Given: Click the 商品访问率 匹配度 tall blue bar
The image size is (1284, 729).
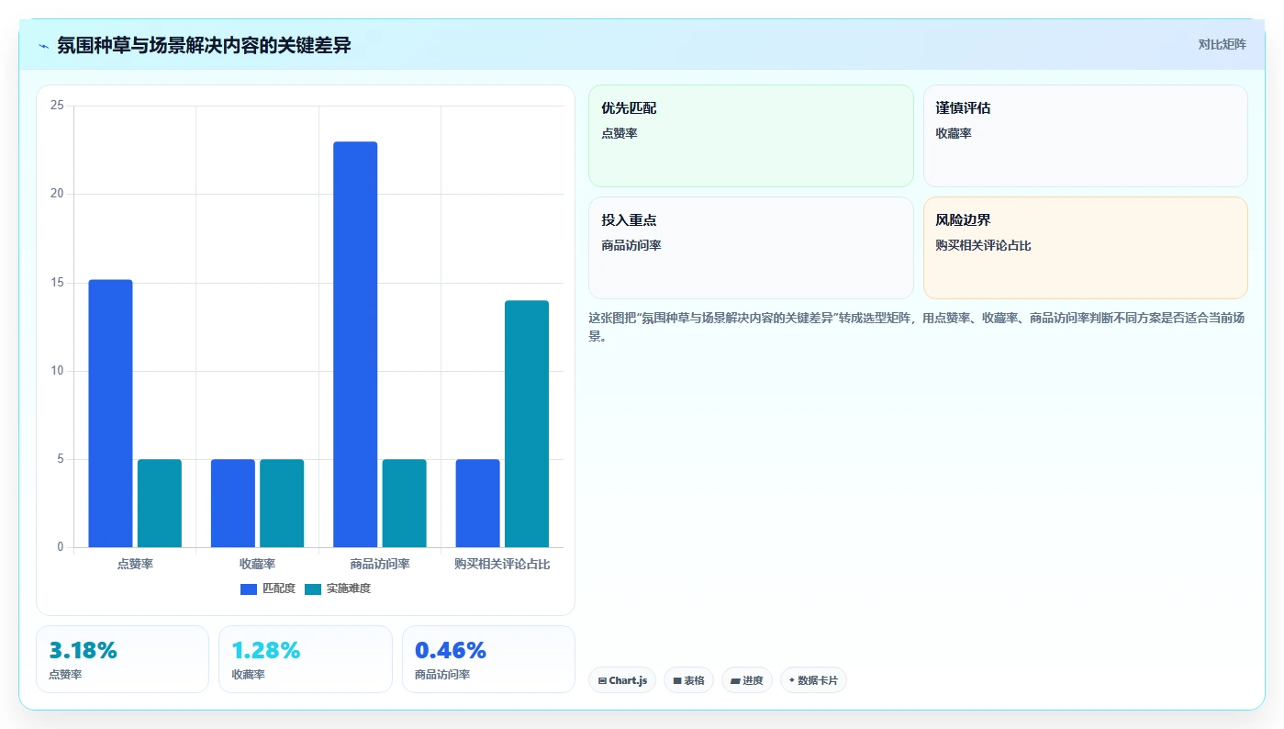Looking at the screenshot, I should (355, 344).
